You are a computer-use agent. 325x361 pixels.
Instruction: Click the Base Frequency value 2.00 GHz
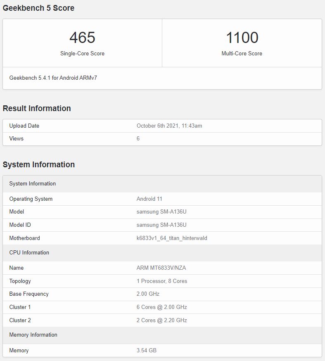click(148, 294)
